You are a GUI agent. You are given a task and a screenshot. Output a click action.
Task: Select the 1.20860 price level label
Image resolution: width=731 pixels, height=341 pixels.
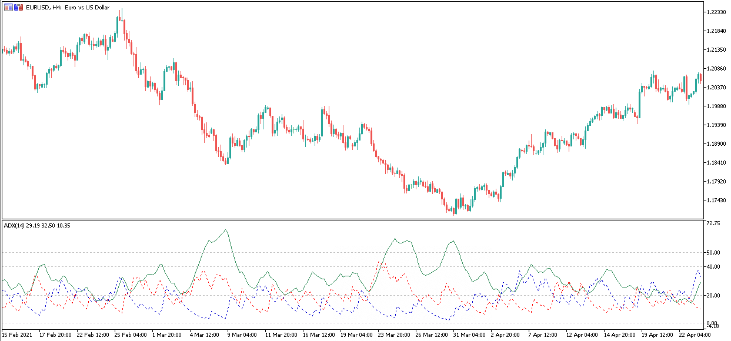716,68
